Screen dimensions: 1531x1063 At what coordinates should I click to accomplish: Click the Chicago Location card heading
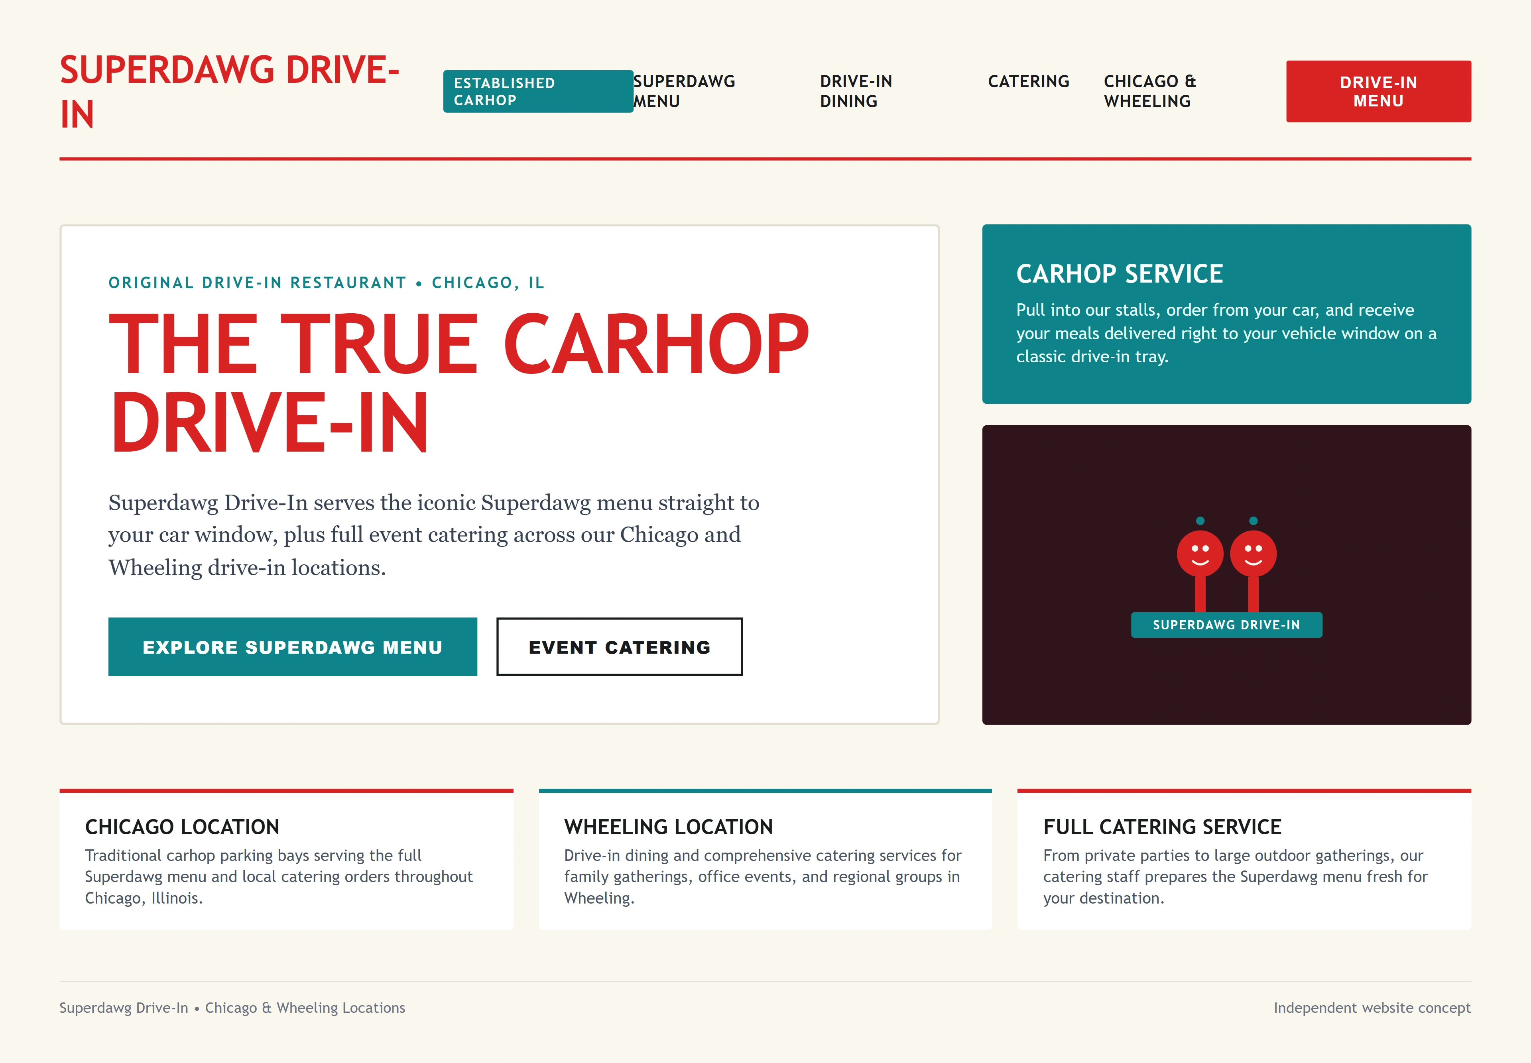point(182,827)
